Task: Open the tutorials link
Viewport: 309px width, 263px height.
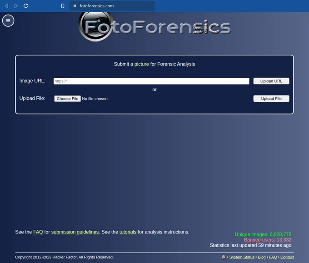Action: [128, 232]
